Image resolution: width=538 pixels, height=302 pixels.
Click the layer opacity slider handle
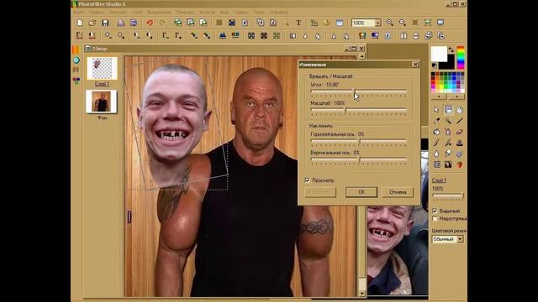coord(462,196)
